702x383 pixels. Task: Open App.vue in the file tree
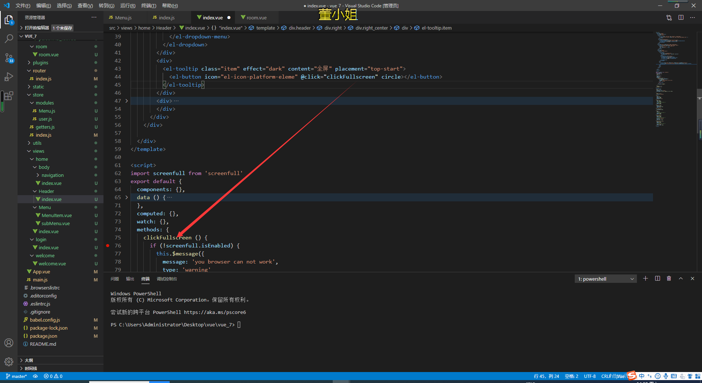coord(41,272)
